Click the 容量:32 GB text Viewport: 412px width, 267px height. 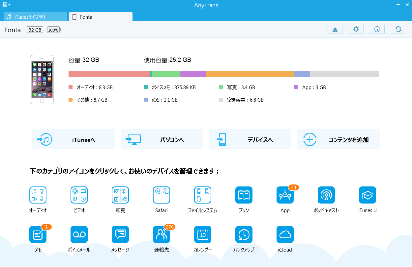84,60
